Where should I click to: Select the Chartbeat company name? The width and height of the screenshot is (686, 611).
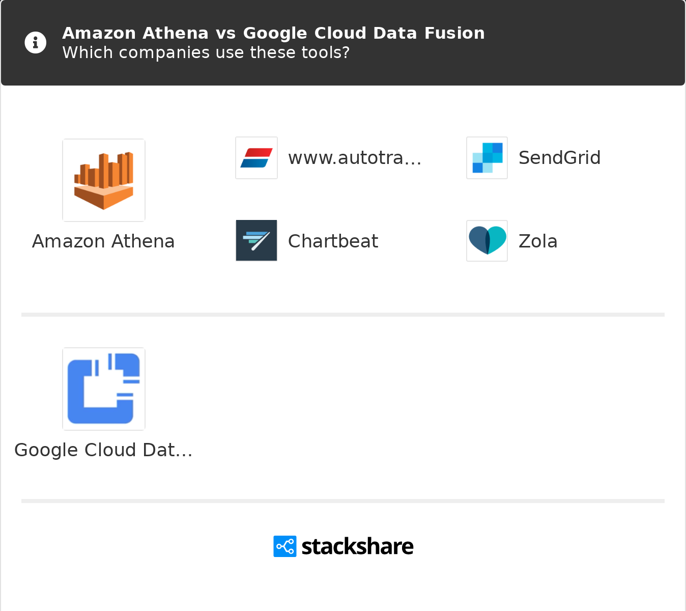point(333,241)
